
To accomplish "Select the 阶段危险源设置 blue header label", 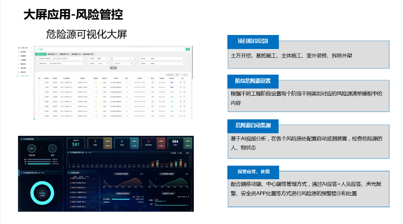I will pos(253,81).
